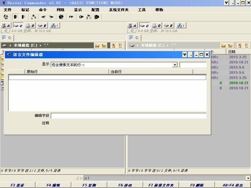Select drive C in left panel
Screen dimensions: 251x188
(x=18, y=26)
